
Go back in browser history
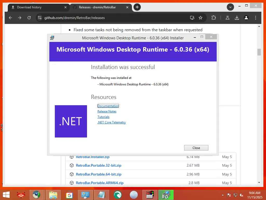[x=10, y=18]
